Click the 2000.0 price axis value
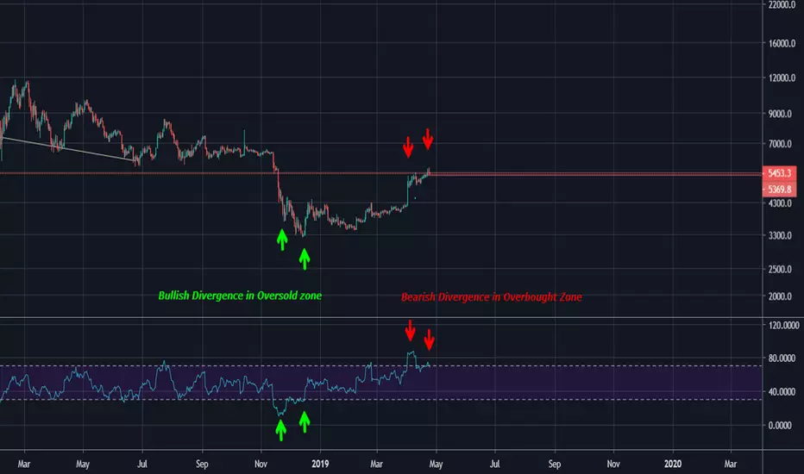Screen dimensions: 804x474 (x=782, y=296)
